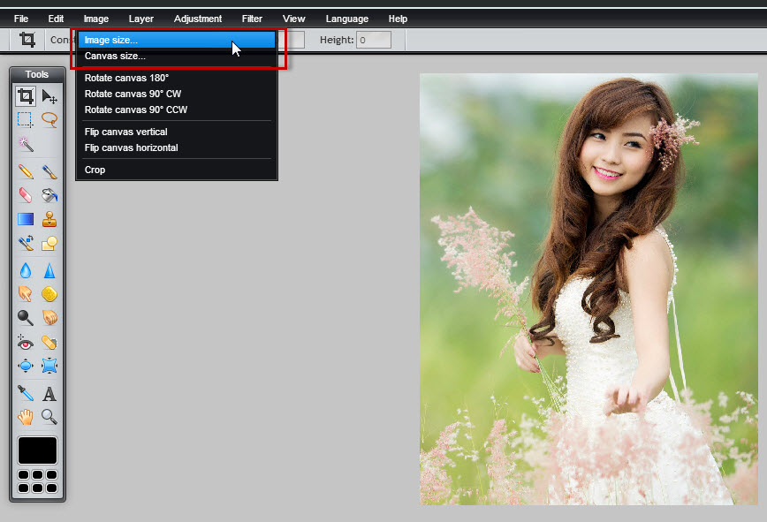Screen dimensions: 767x522
Task: Click the photo on the canvas
Action: click(589, 289)
